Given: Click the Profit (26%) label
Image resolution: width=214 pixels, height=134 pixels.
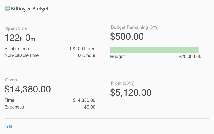Looking at the screenshot, I should tap(123, 83).
